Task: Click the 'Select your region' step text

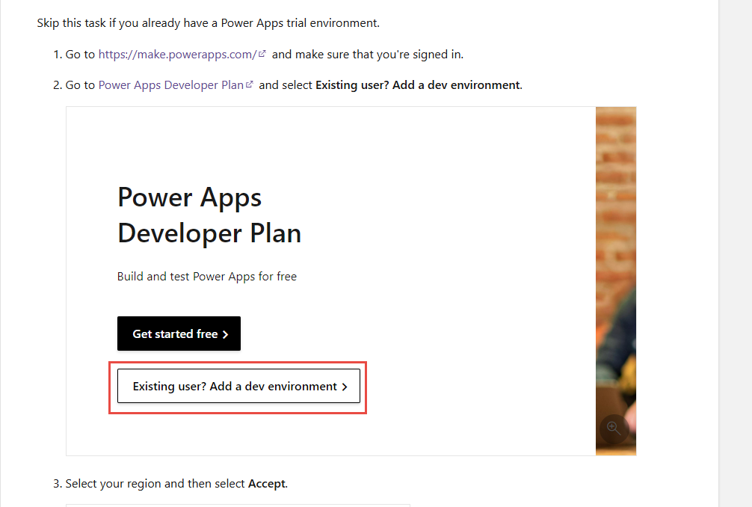Action: tap(176, 484)
